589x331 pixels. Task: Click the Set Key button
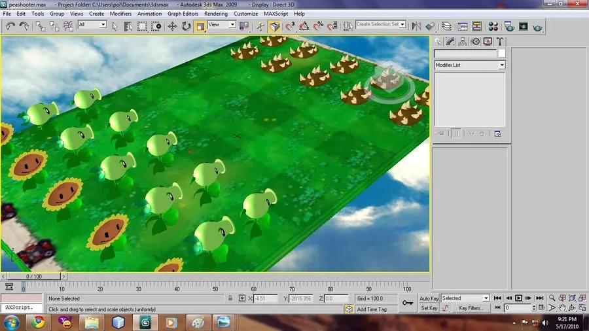coord(429,308)
